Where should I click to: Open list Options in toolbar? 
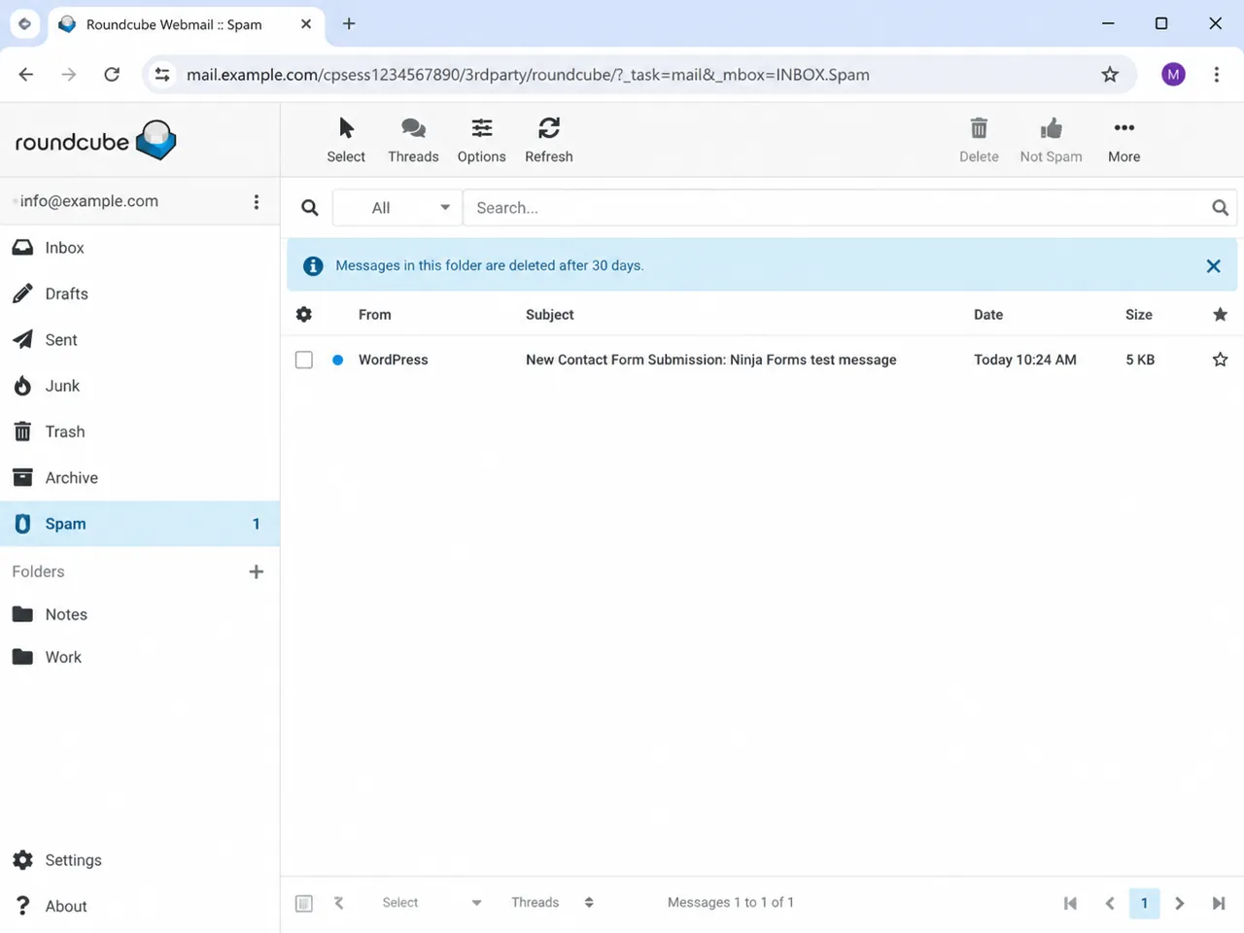pos(481,140)
